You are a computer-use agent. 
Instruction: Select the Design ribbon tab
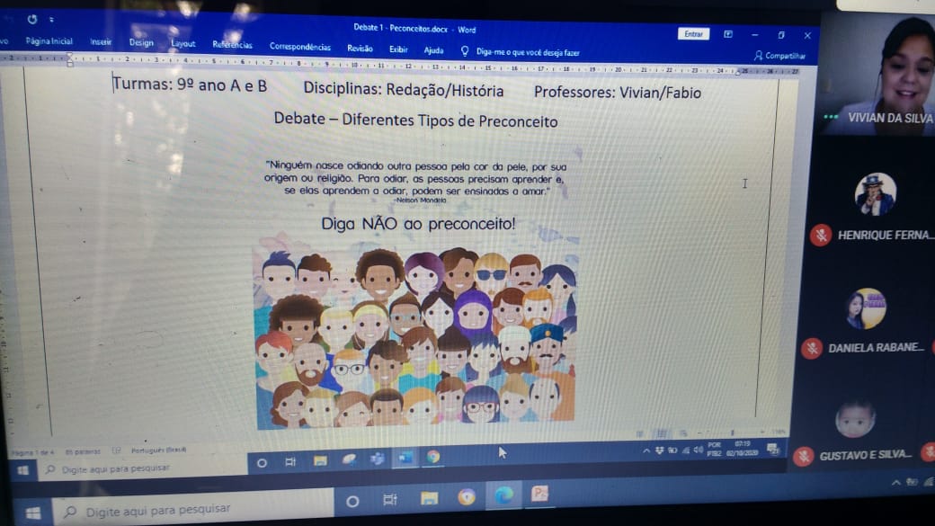141,42
